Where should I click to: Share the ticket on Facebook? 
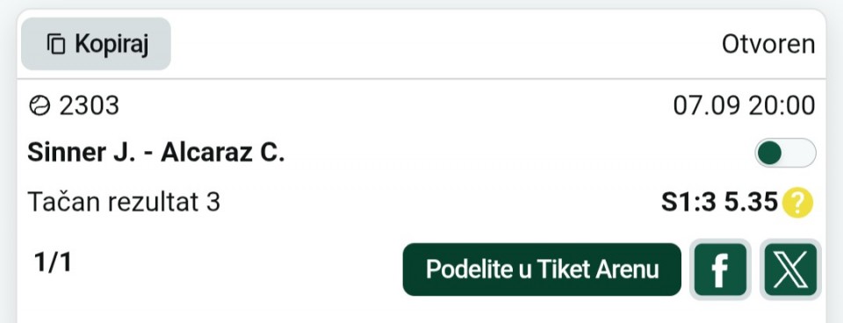tap(720, 269)
